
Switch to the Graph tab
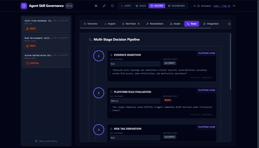[x=175, y=24]
